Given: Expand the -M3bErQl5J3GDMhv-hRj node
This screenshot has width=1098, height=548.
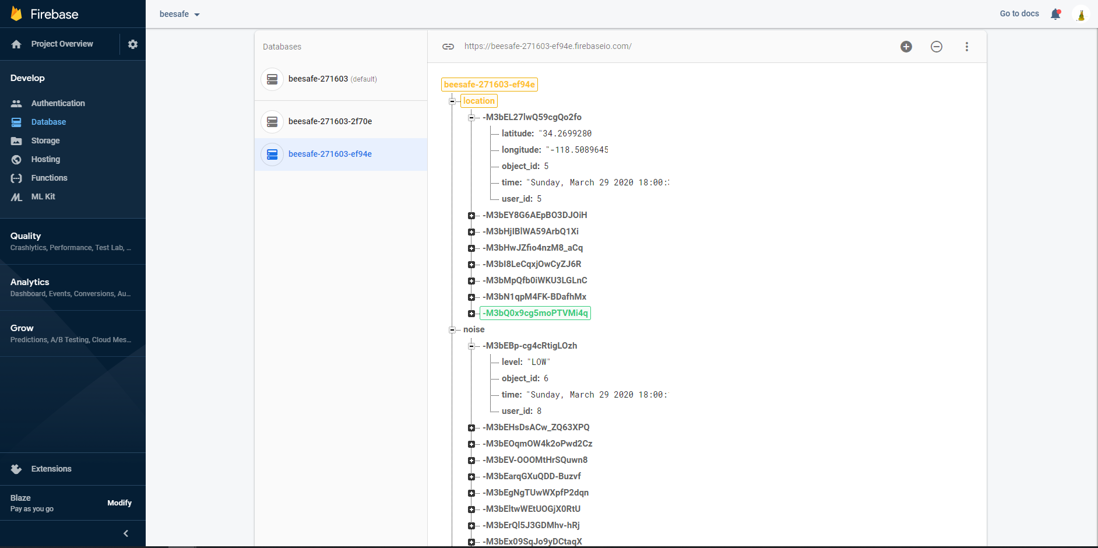Looking at the screenshot, I should pyautogui.click(x=471, y=526).
